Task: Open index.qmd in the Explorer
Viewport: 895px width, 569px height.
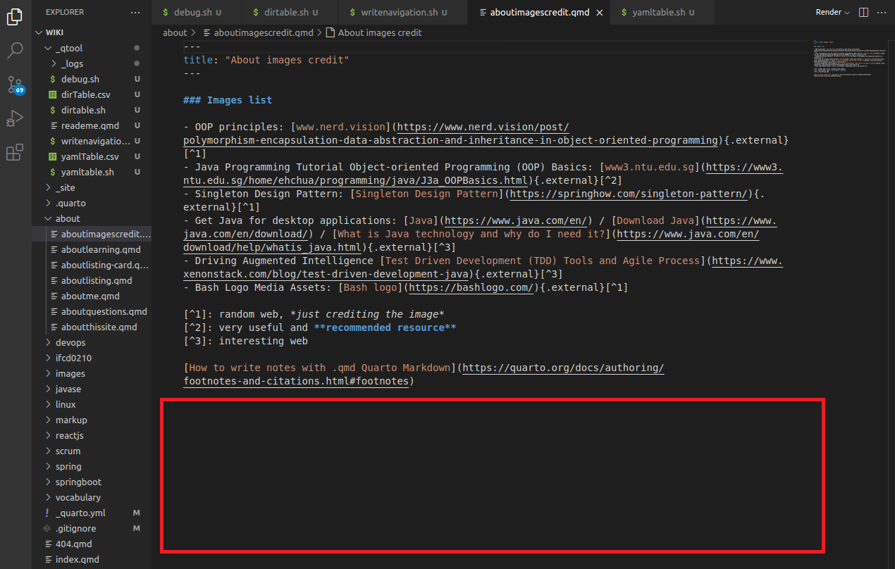Action: pos(92,559)
